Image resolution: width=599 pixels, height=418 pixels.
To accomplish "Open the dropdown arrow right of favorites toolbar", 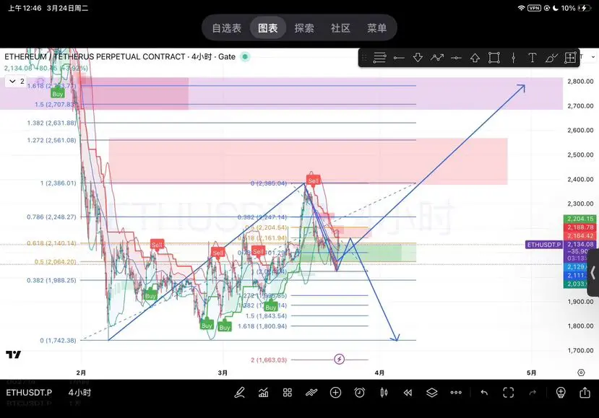I will [593, 57].
